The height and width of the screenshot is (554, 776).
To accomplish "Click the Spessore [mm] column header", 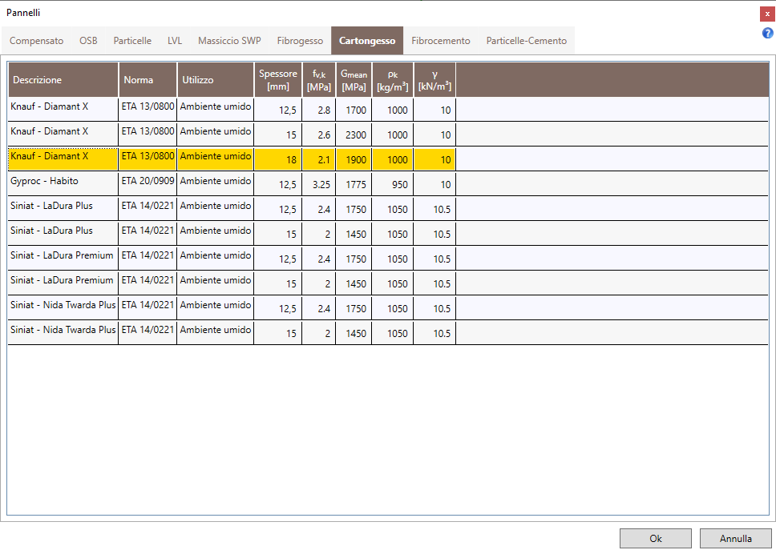I will [x=278, y=79].
